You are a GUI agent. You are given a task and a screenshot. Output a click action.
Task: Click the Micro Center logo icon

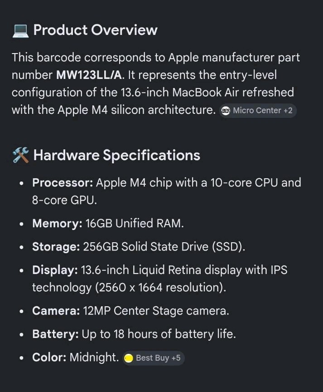pos(226,111)
